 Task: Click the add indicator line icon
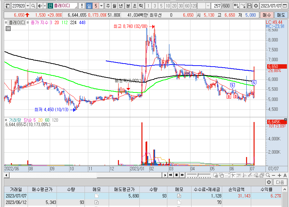243,6
